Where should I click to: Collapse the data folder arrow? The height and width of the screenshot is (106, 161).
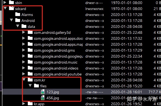coord(18,26)
